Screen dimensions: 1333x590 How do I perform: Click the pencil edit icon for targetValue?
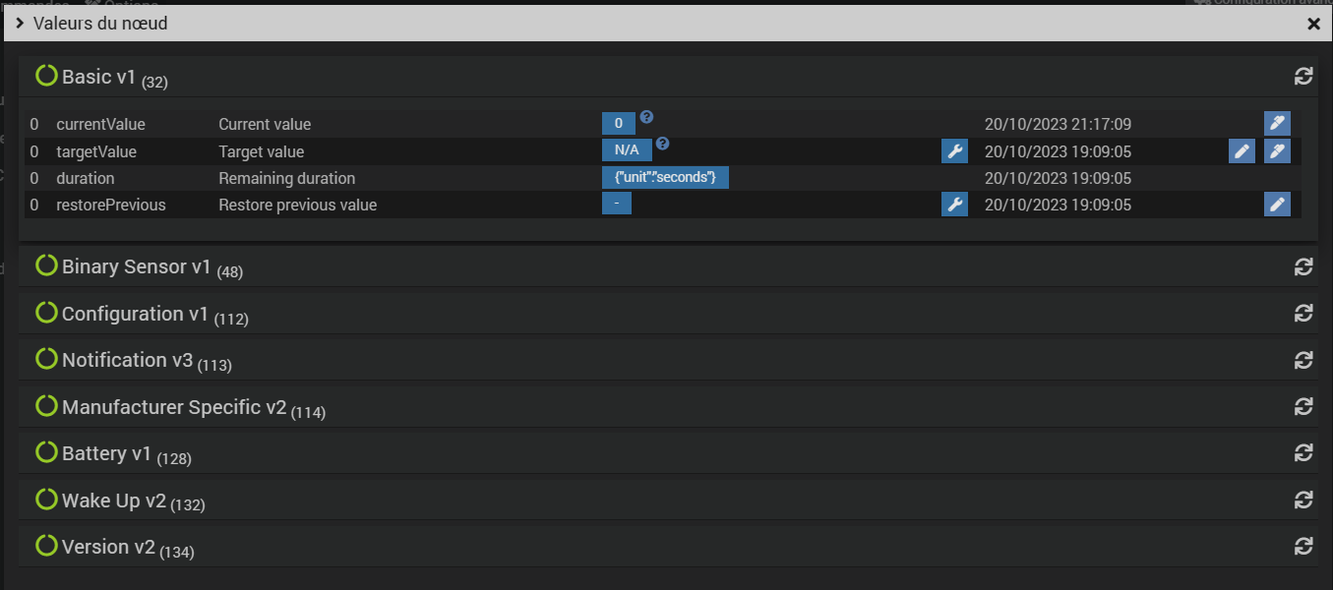[1242, 151]
